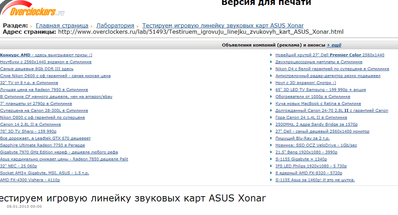This screenshot has height=215, width=398.
Task: Open Gigabyte 7970 GHz Edition link
Action: click(x=59, y=152)
